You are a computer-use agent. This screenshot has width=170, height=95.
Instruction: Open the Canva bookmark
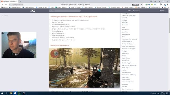[41, 7]
